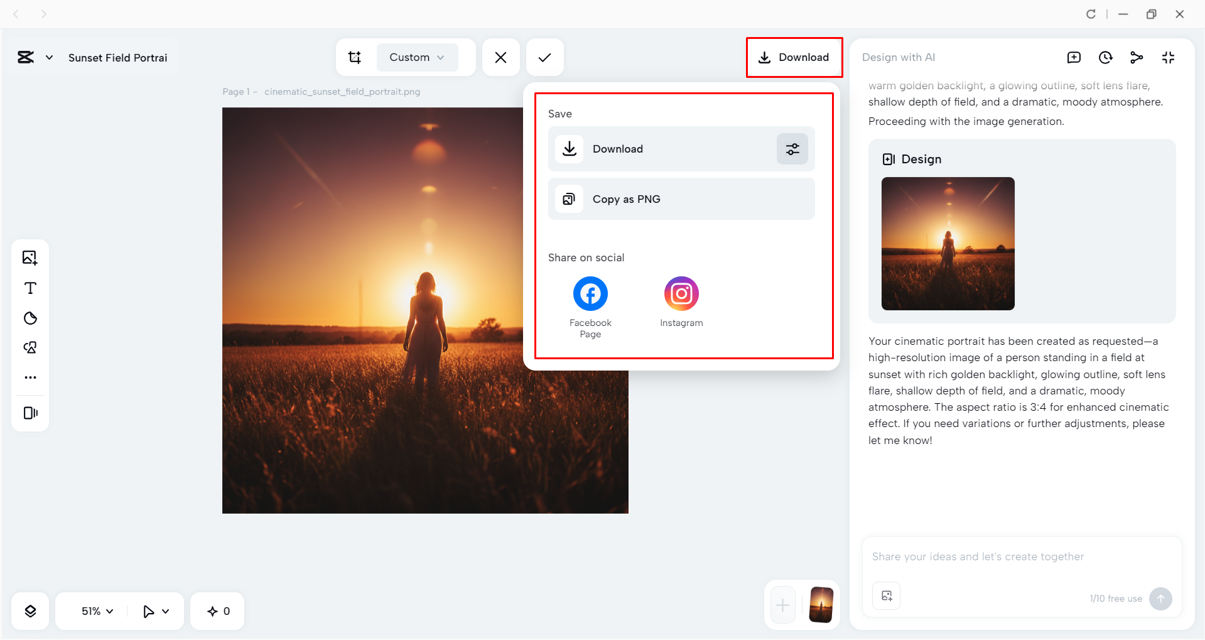Show more tools via the ellipsis
The height and width of the screenshot is (640, 1205).
pos(30,377)
